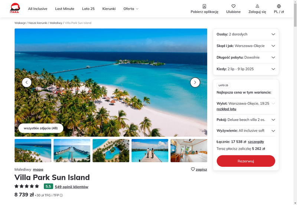This screenshot has height=205, width=297.
Task: Open the Oferta menu in navigation
Action: coord(131,9)
